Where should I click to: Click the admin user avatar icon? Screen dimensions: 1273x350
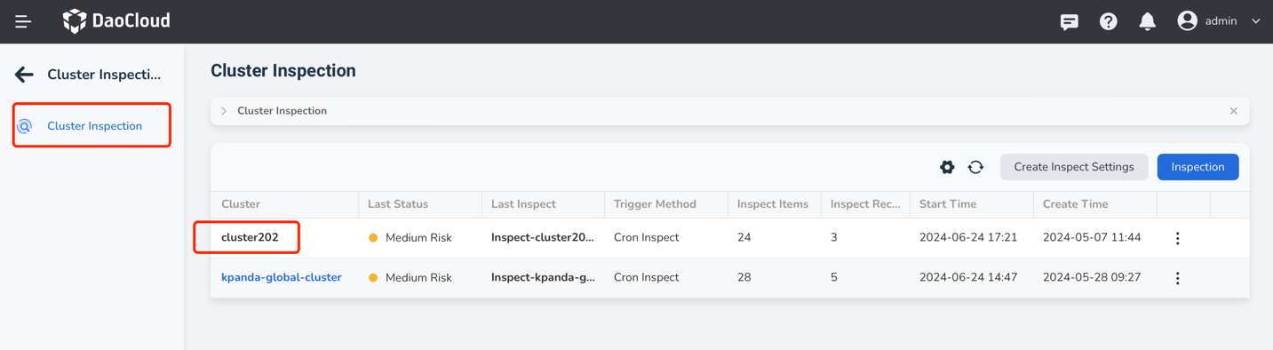coord(1188,20)
